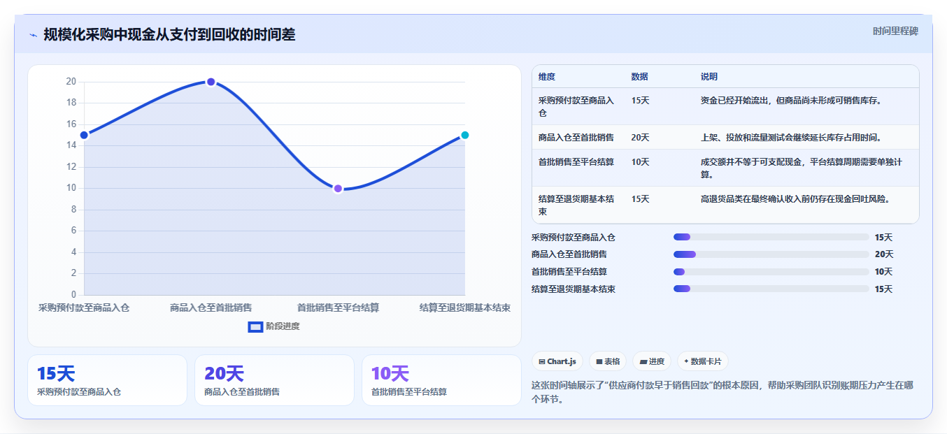Click the 表格 tag
The height and width of the screenshot is (434, 947).
pos(608,361)
